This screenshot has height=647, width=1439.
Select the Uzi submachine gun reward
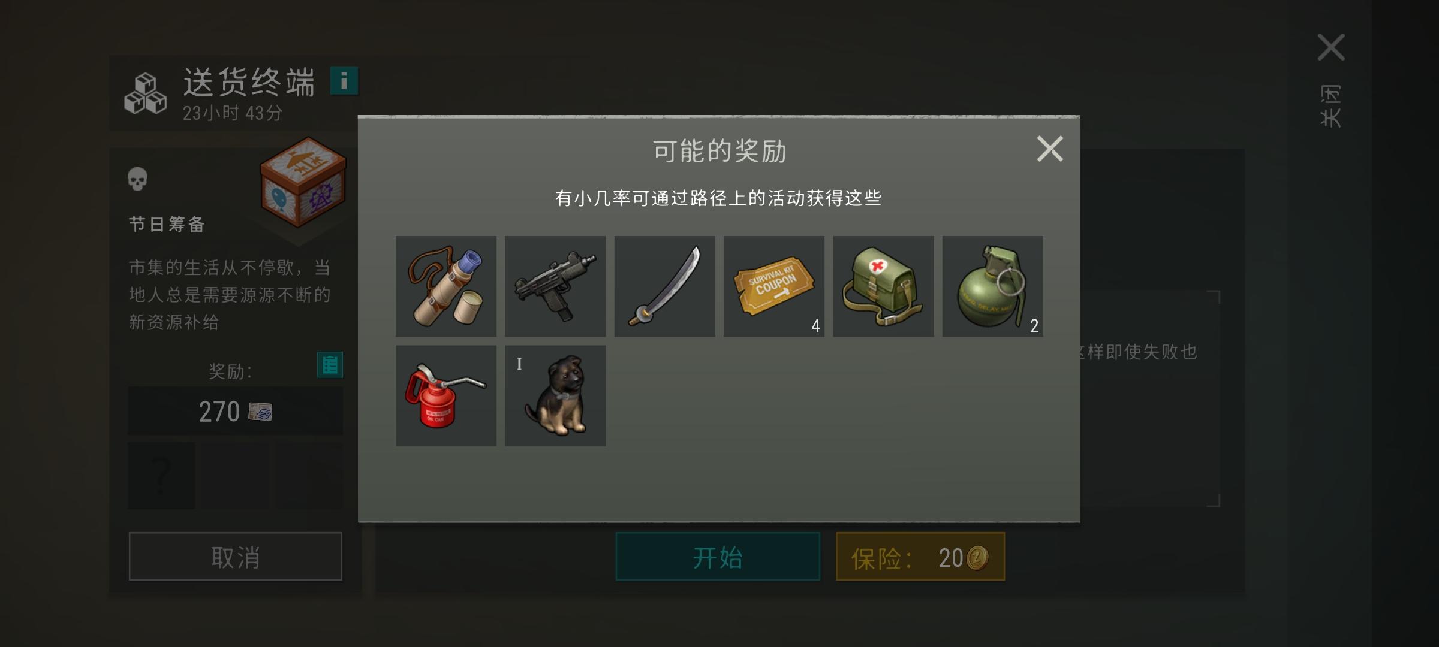click(x=555, y=286)
